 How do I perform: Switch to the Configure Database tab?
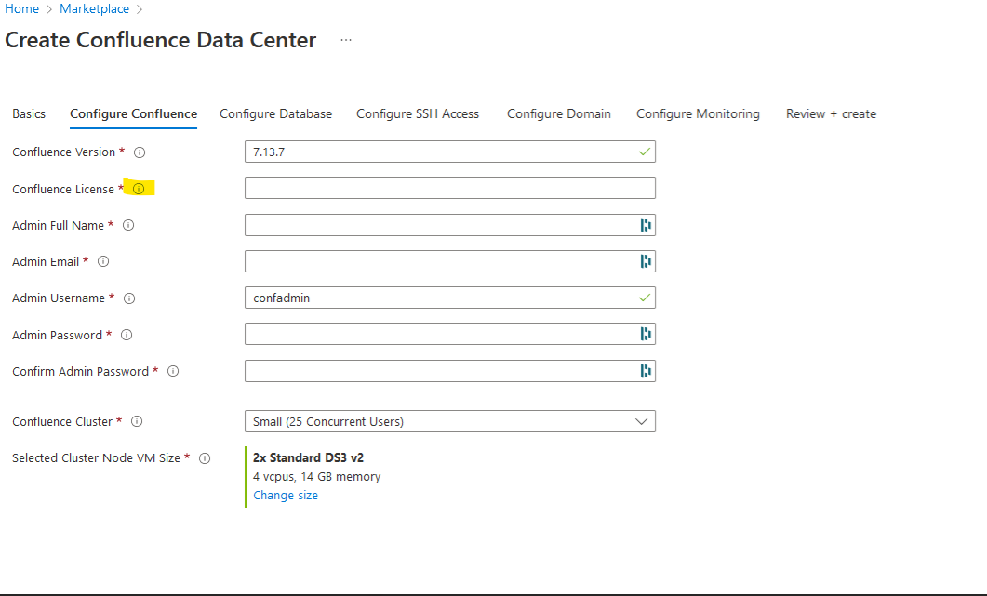click(x=275, y=113)
